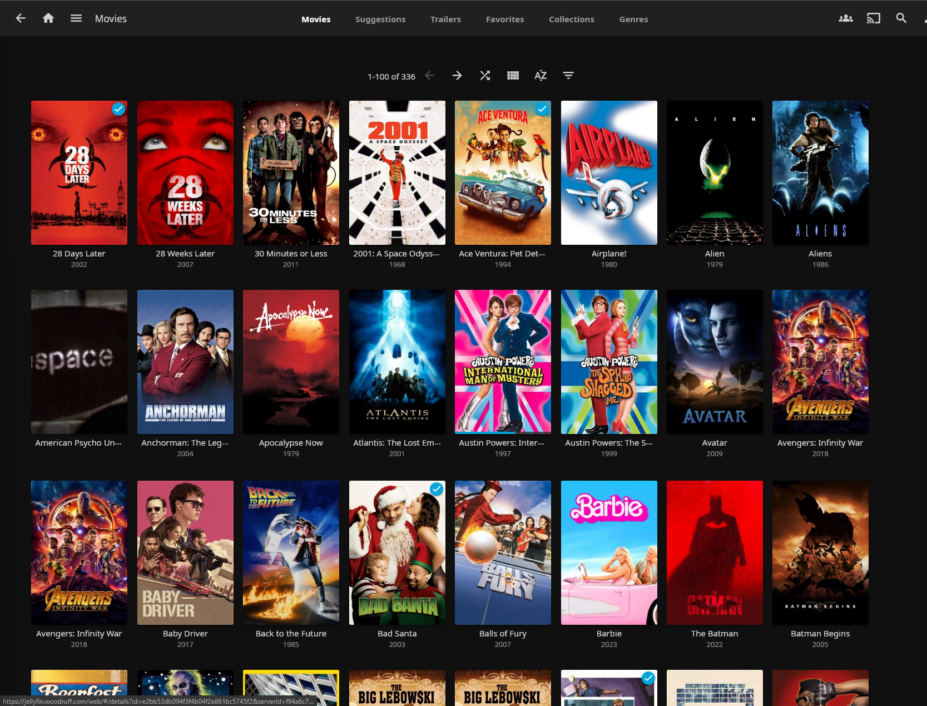Open the A-Z sort options
This screenshot has width=927, height=706.
tap(541, 76)
